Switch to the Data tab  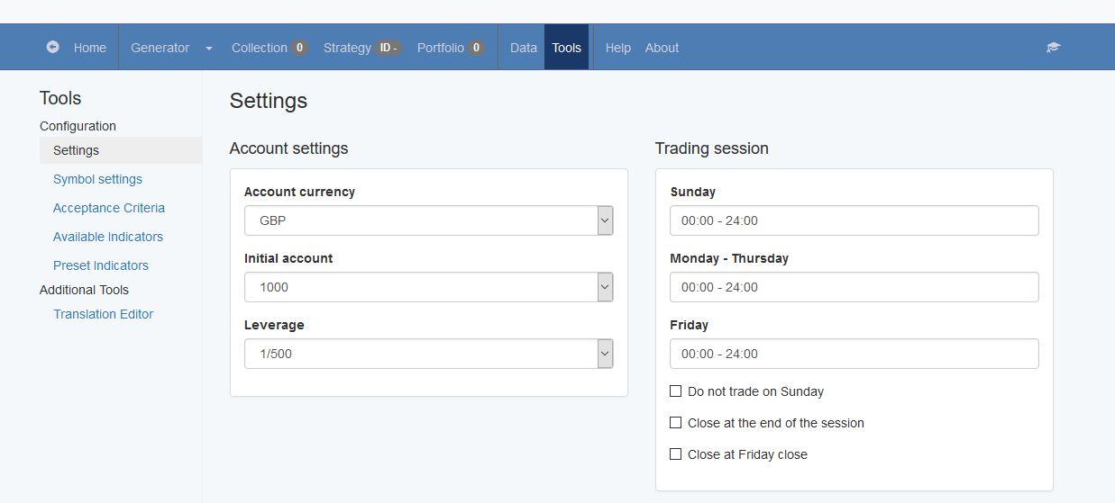[523, 48]
